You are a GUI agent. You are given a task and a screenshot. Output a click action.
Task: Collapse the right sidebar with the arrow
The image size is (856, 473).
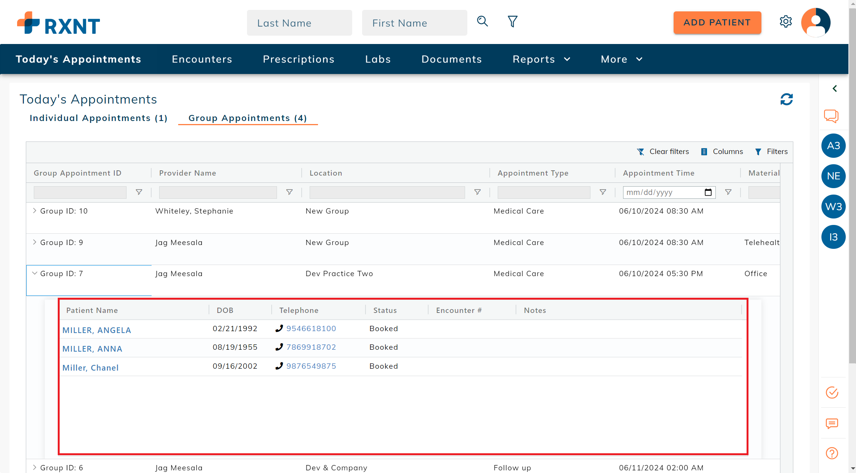point(834,88)
